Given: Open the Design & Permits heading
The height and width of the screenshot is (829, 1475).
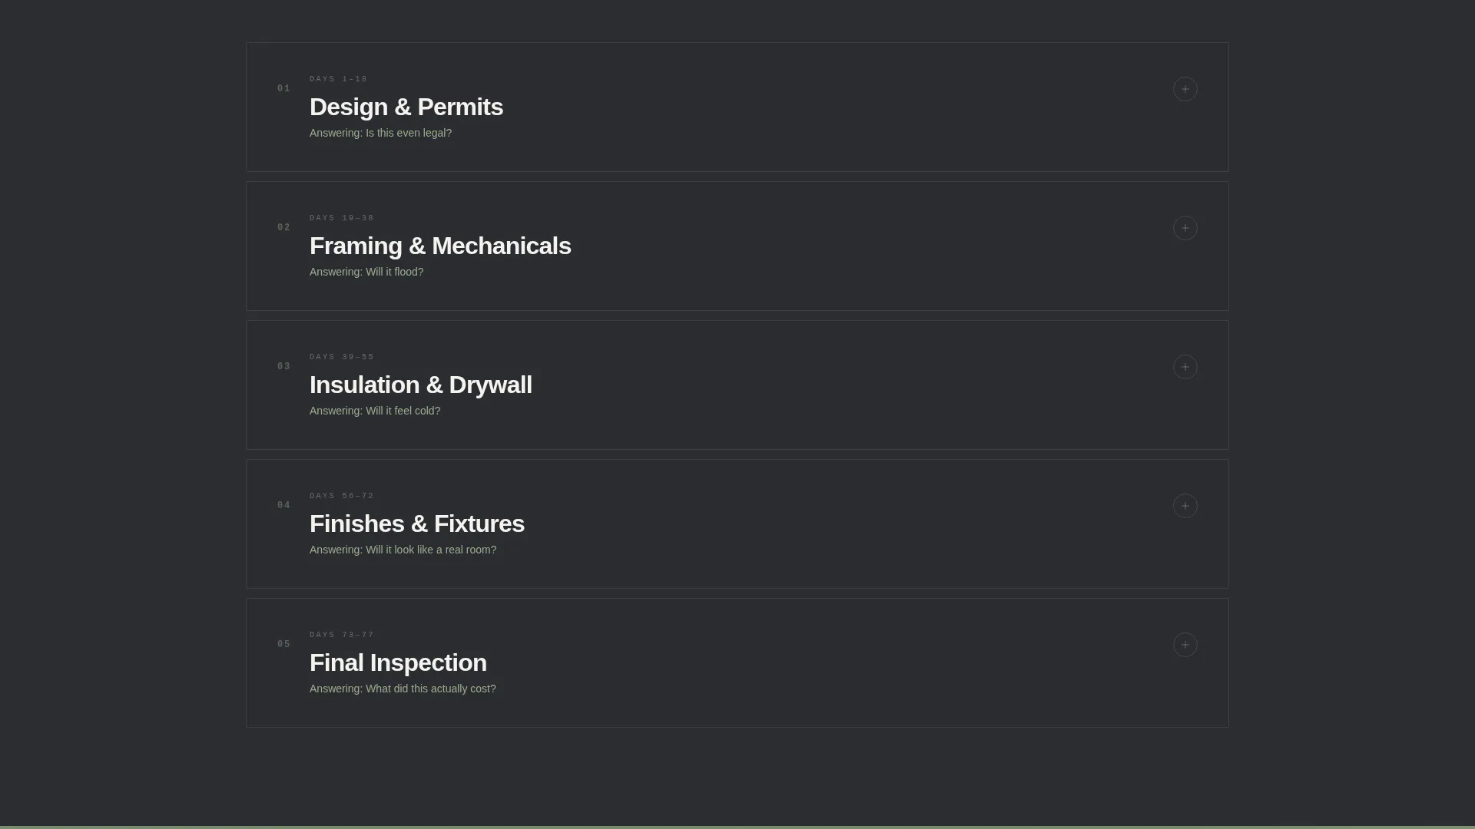Looking at the screenshot, I should point(406,107).
